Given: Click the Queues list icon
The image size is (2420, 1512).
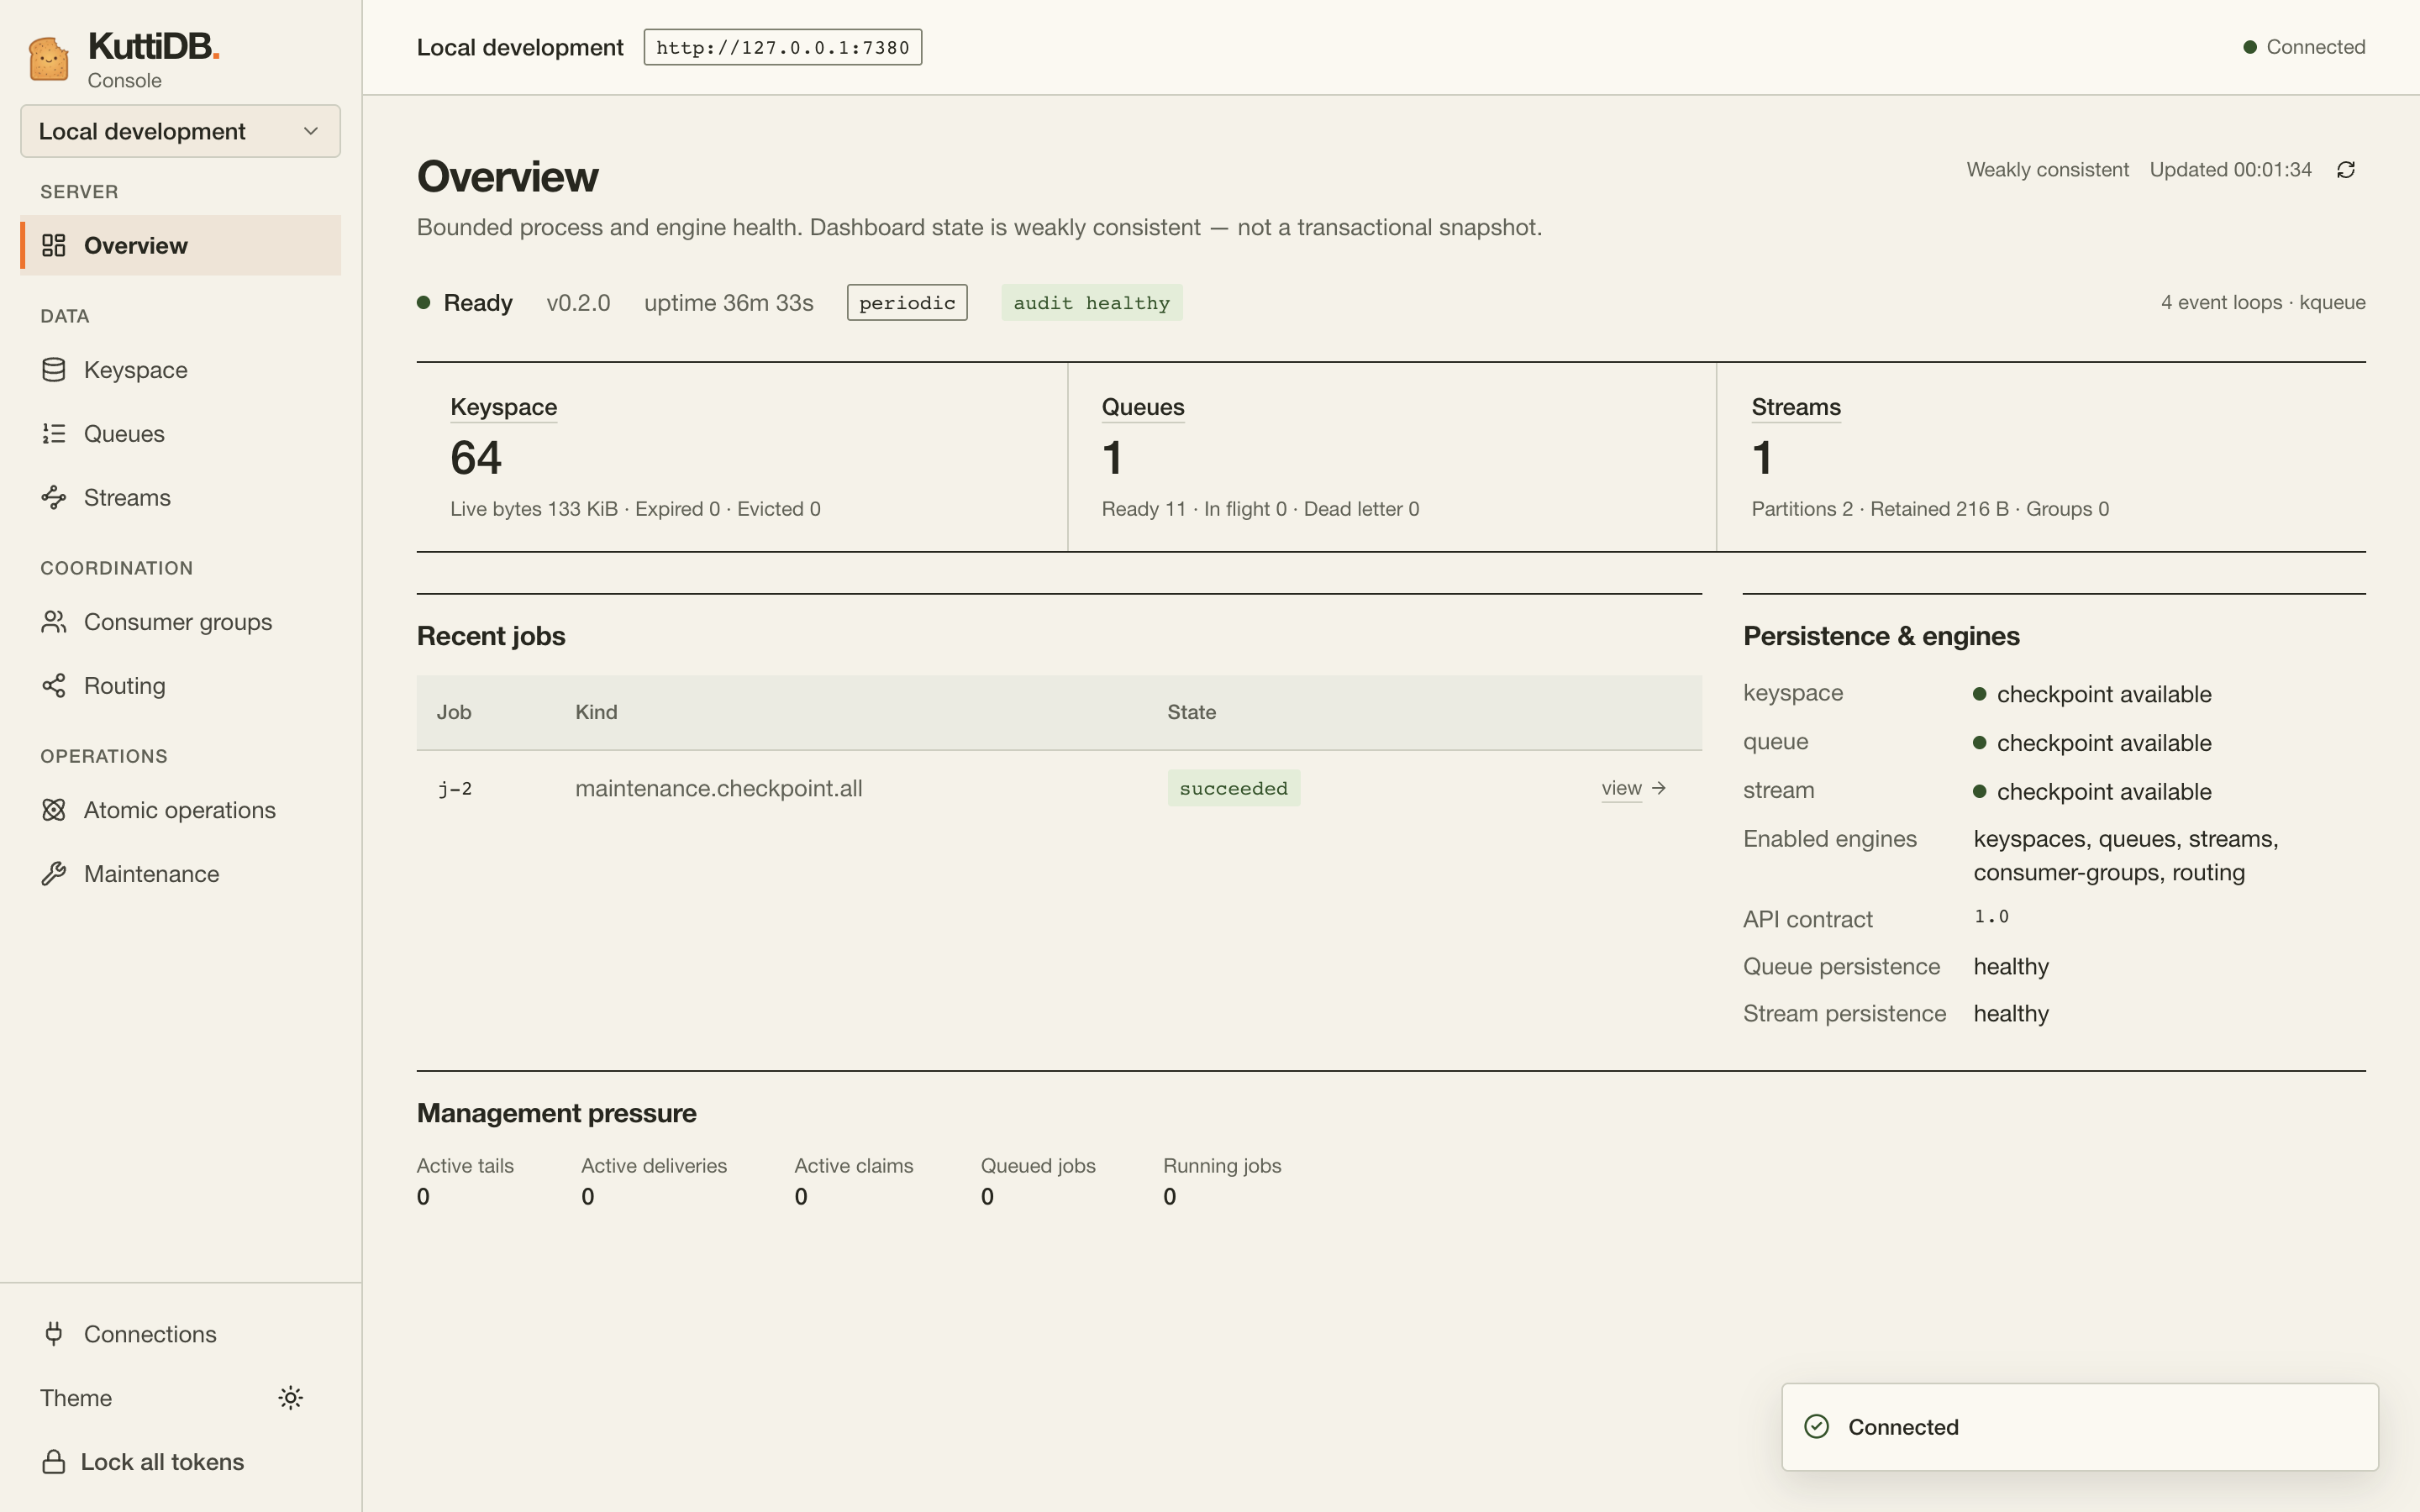Looking at the screenshot, I should pyautogui.click(x=54, y=434).
